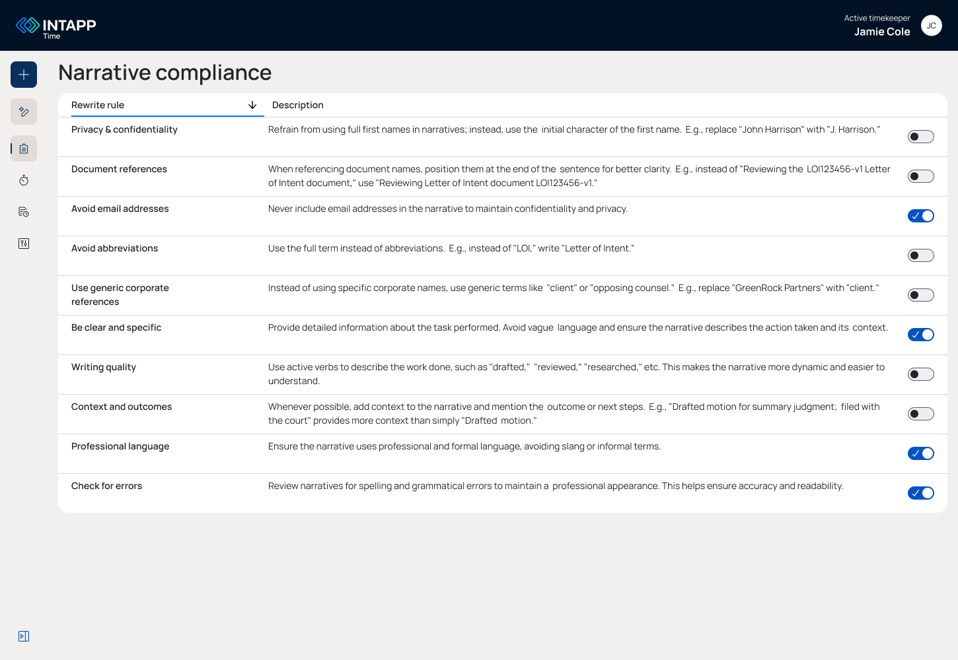Image resolution: width=958 pixels, height=660 pixels.
Task: Open the sliders settings icon in sidebar
Action: [24, 244]
